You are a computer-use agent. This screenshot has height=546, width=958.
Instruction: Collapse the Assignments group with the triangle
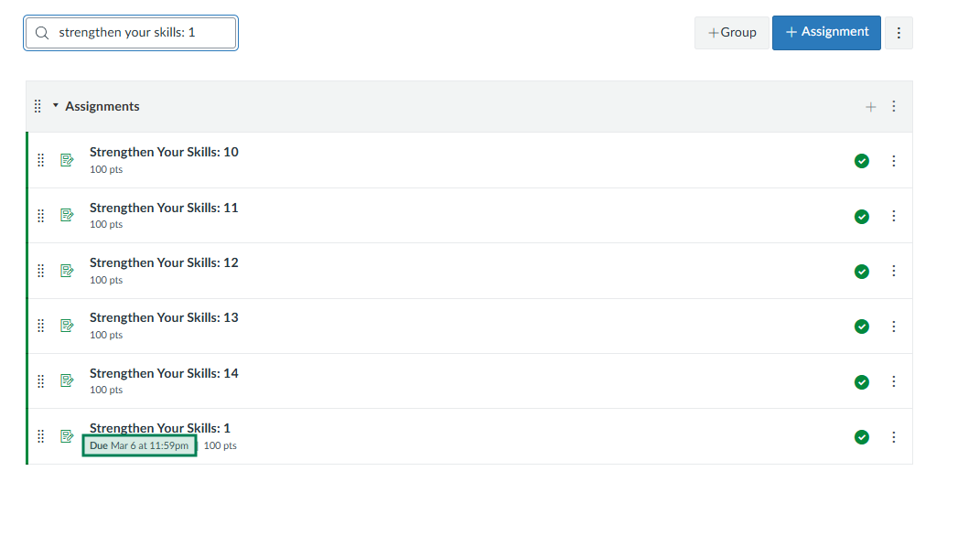pyautogui.click(x=56, y=106)
